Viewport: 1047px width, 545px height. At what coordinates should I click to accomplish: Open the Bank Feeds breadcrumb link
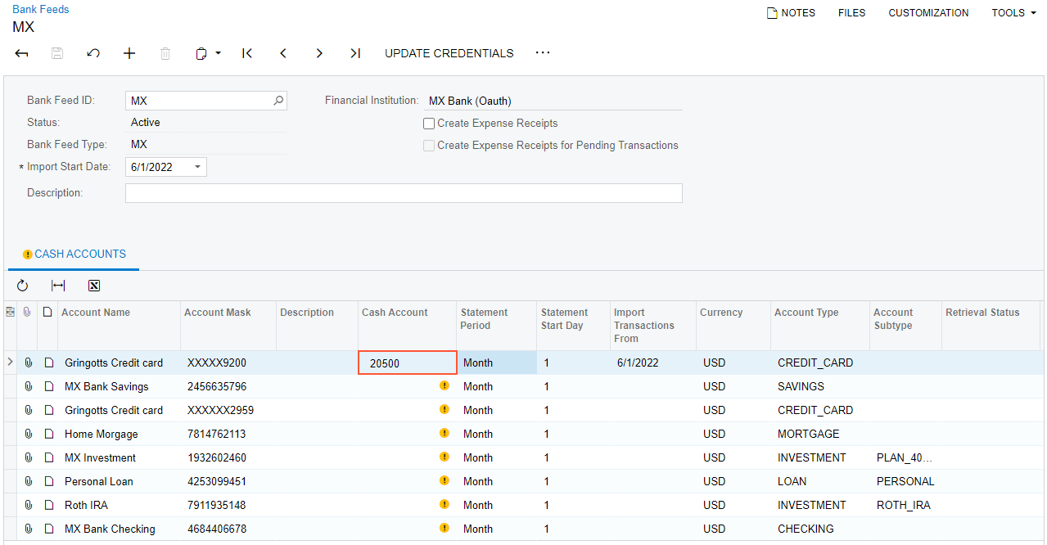[41, 10]
